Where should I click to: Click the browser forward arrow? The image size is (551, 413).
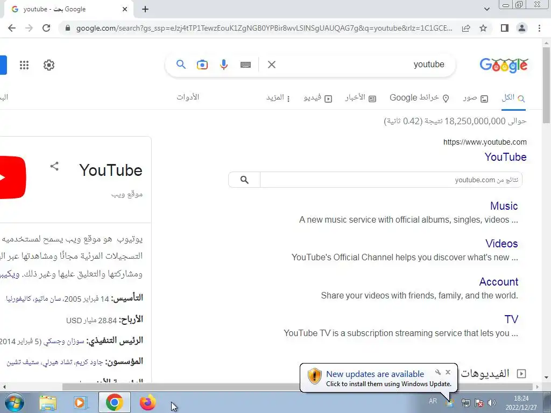coord(29,28)
